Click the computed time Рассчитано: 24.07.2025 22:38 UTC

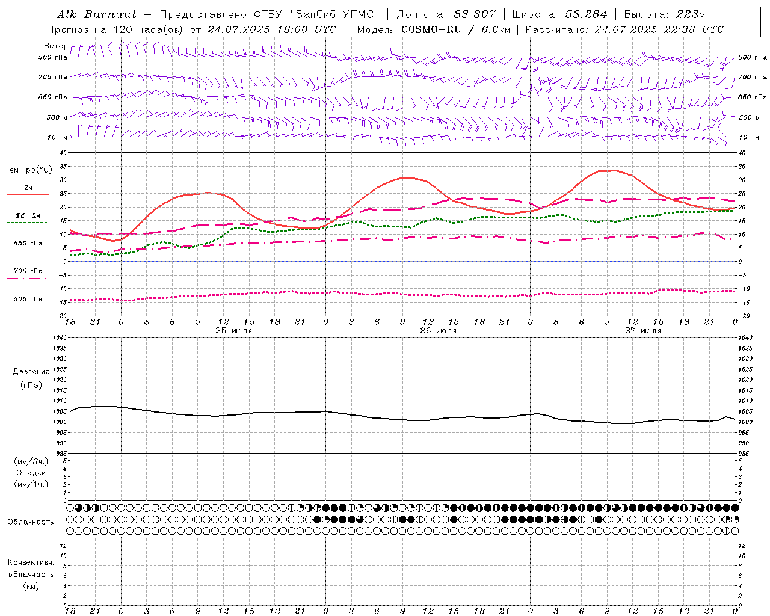(624, 29)
